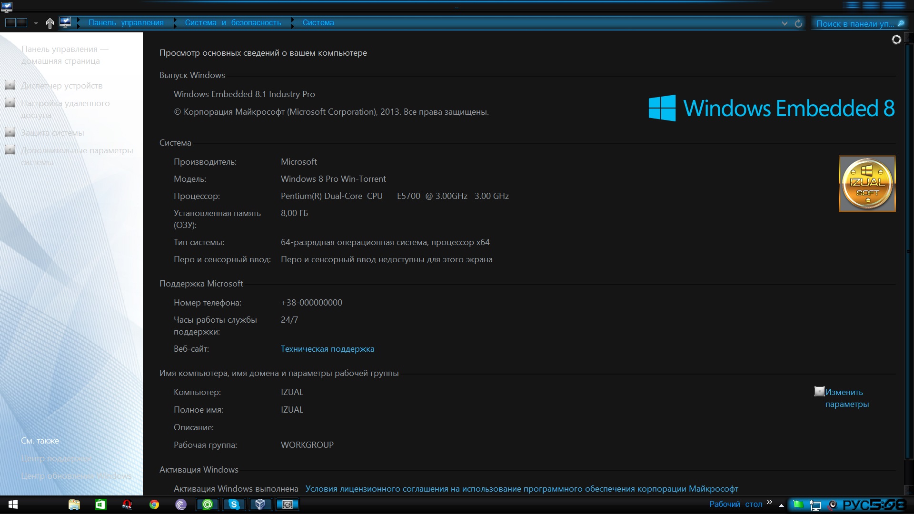Go to Система и безопасность breadcrumb
The width and height of the screenshot is (914, 514).
[233, 22]
